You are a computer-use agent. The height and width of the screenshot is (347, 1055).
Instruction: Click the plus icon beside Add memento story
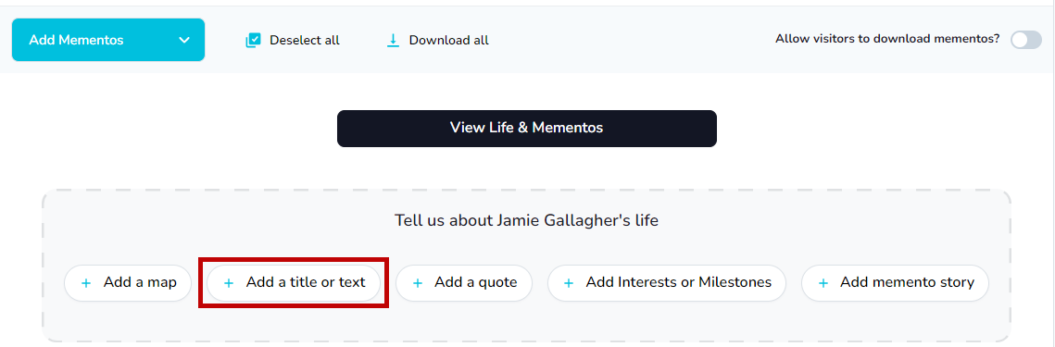(x=823, y=284)
